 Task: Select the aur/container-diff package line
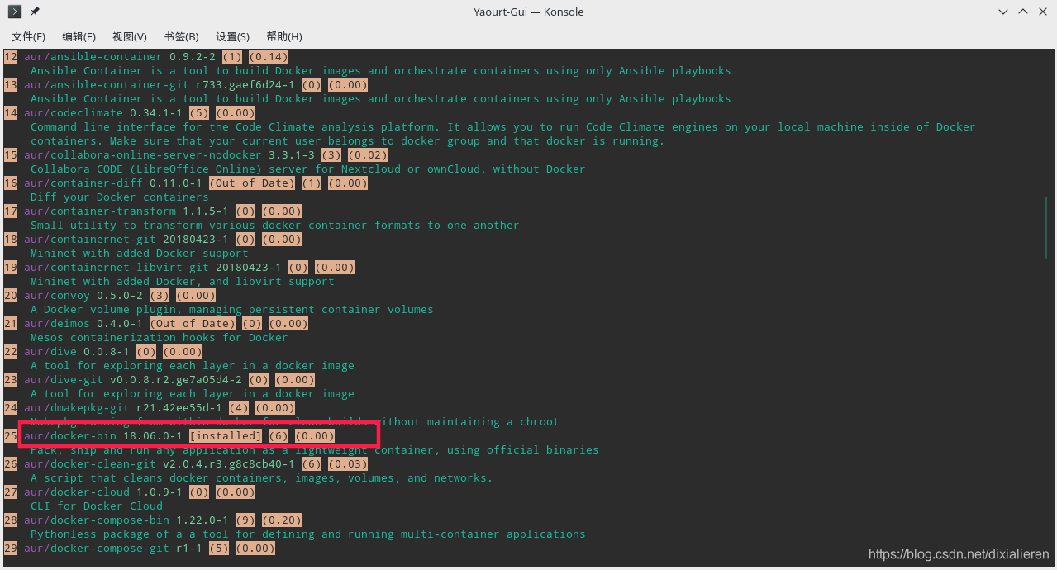point(184,183)
